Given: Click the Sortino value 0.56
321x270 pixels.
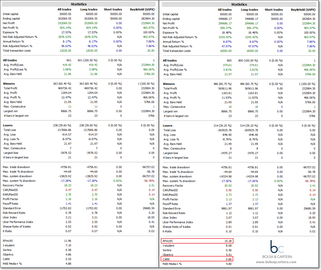Looking at the screenshot, I should pyautogui.click(x=229, y=250).
